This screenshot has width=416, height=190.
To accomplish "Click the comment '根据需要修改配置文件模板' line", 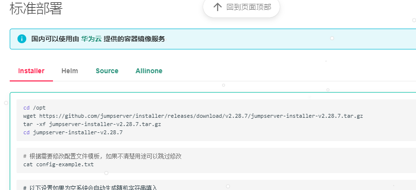I will pyautogui.click(x=103, y=156).
